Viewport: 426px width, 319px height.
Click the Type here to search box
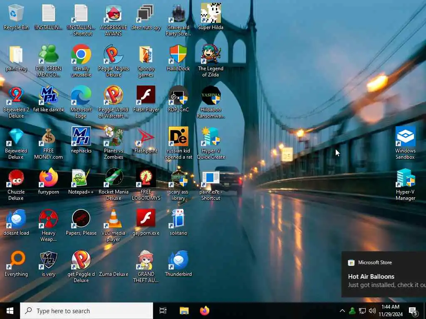[x=87, y=311]
